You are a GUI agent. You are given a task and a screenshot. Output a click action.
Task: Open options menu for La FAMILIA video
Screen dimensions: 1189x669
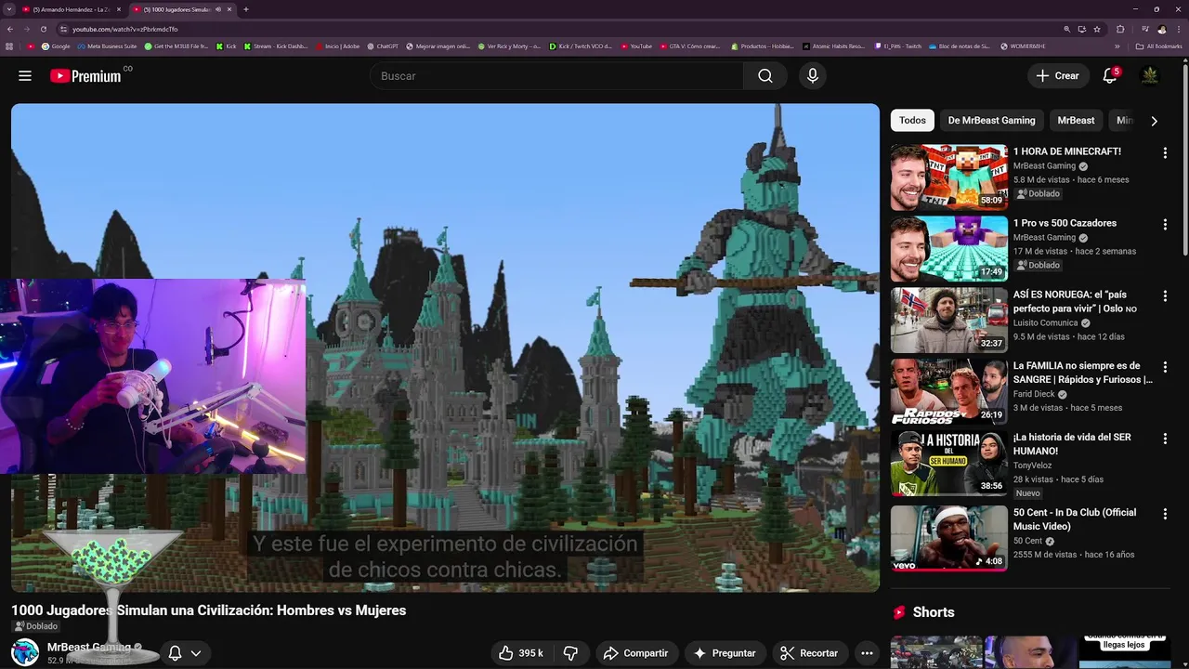[1165, 367]
